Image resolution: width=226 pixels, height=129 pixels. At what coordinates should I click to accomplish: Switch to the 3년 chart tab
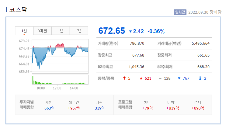tap(79, 31)
